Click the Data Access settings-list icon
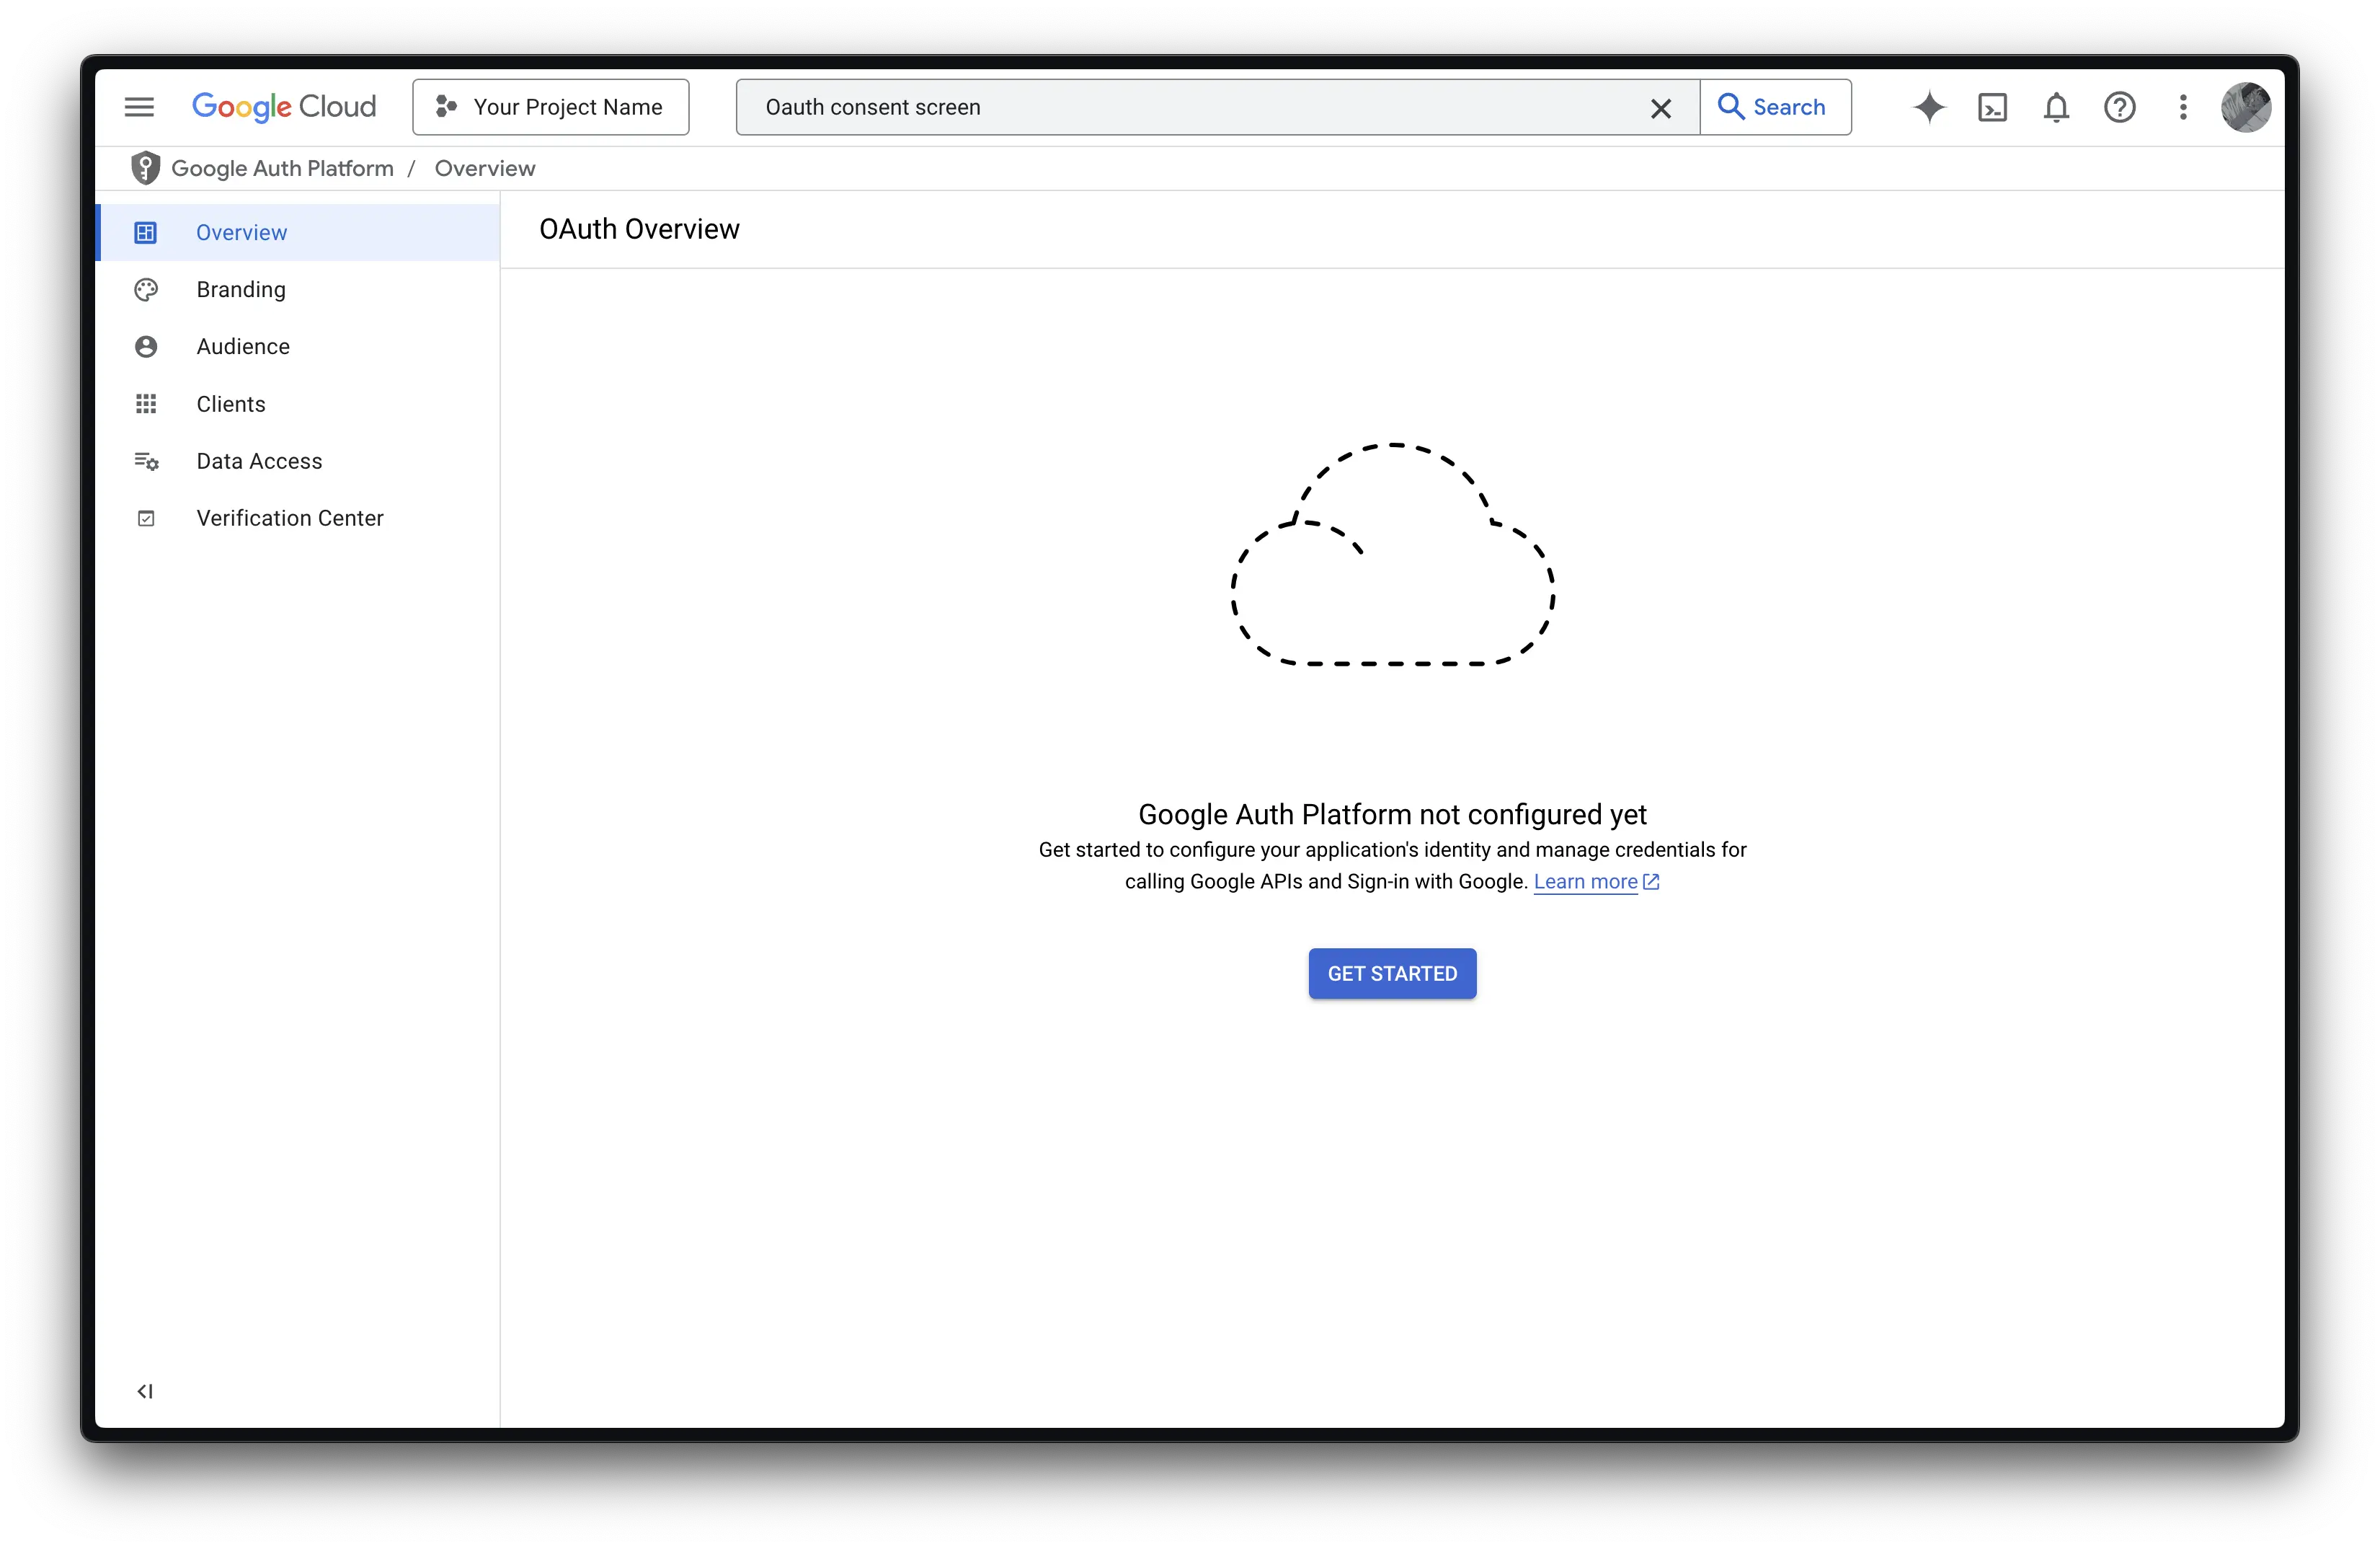Viewport: 2380px width, 1549px height. [146, 462]
